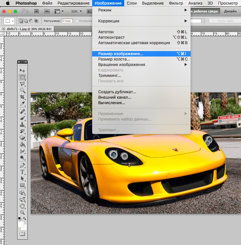Pick the Crop tool
This screenshot has height=245, width=241.
point(22,97)
